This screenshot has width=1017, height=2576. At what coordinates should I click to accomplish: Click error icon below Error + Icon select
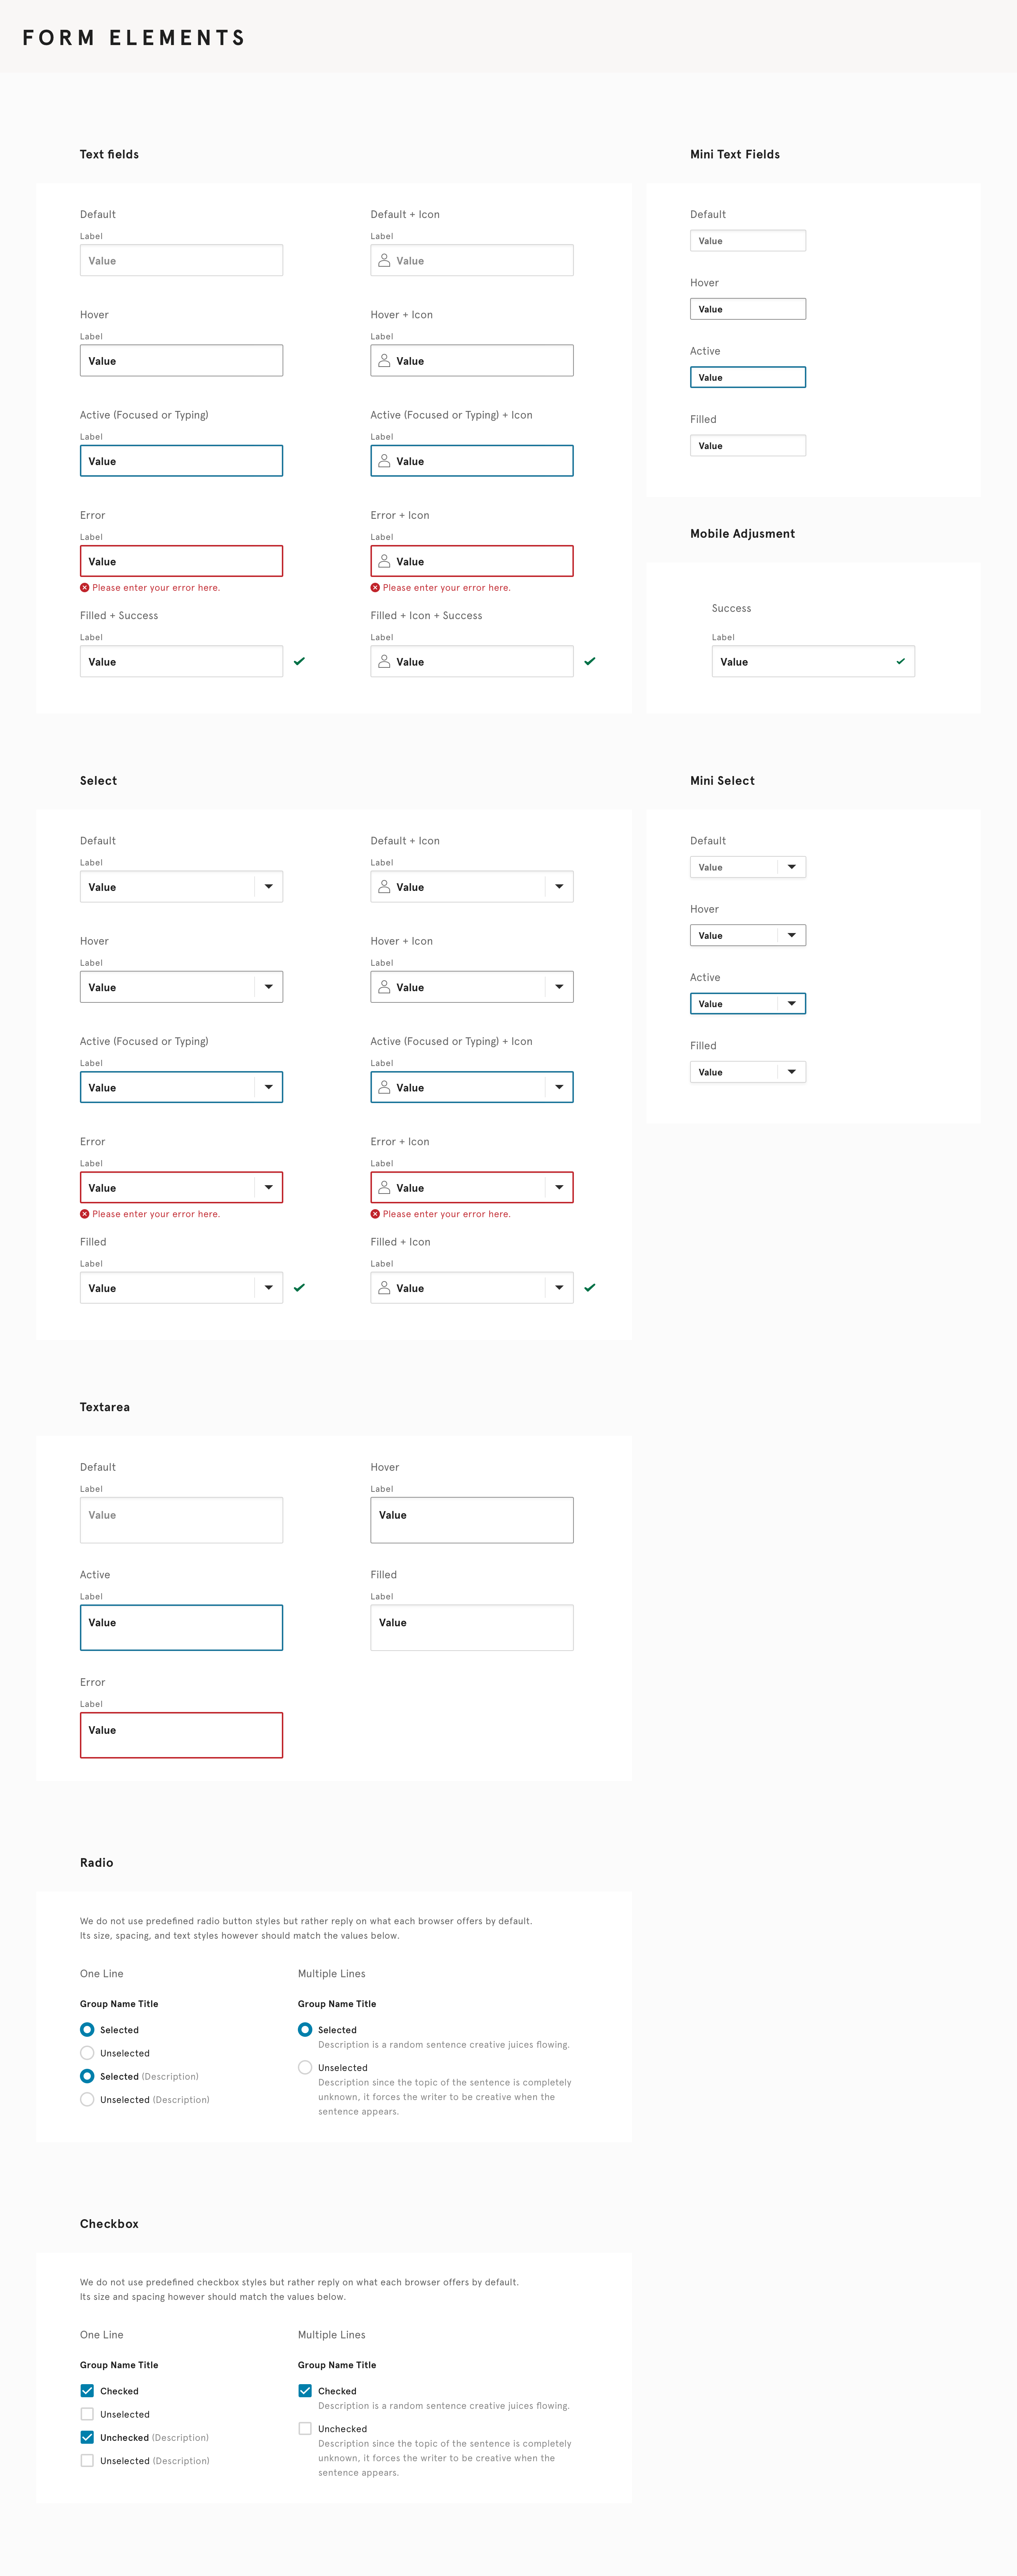(x=375, y=1214)
